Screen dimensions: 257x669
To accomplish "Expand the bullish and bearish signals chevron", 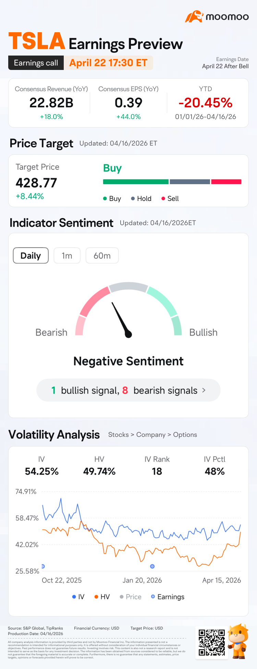I will 204,390.
